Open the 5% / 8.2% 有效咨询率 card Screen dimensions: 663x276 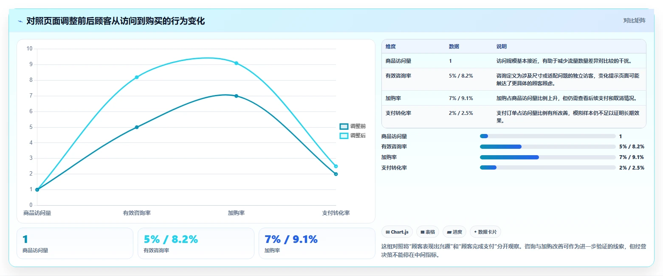[x=196, y=243]
